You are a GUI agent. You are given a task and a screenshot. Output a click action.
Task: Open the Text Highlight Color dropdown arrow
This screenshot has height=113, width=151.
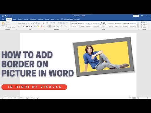pyautogui.click(x=40, y=26)
